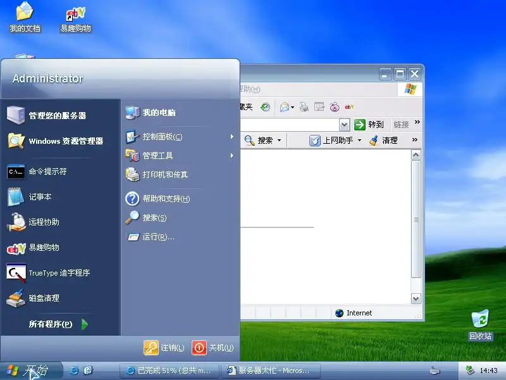This screenshot has width=506, height=380.
Task: Open 命令提示符 command prompt
Action: pyautogui.click(x=37, y=171)
